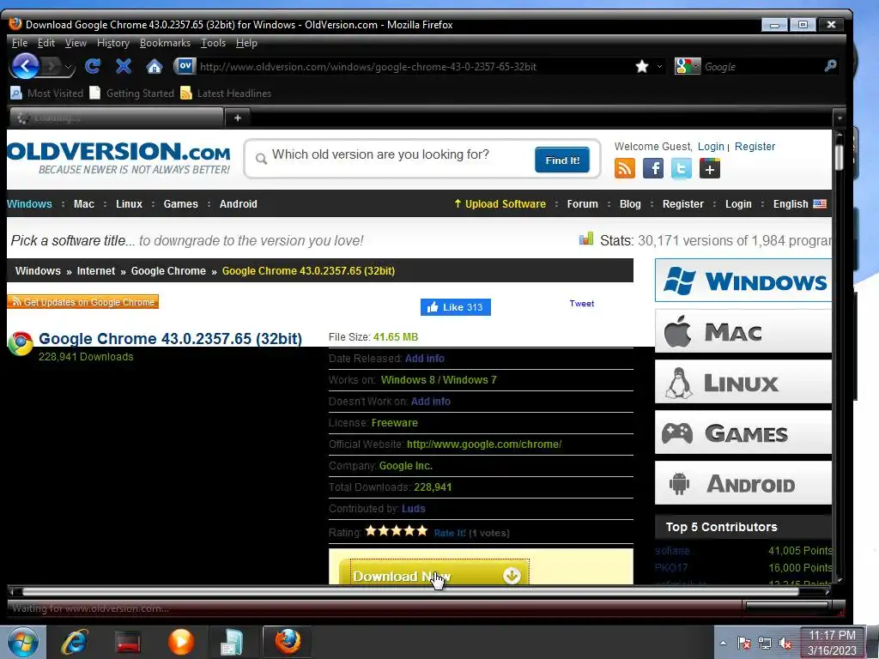879x659 pixels.
Task: Open the Getting Started bookmark
Action: 132,93
